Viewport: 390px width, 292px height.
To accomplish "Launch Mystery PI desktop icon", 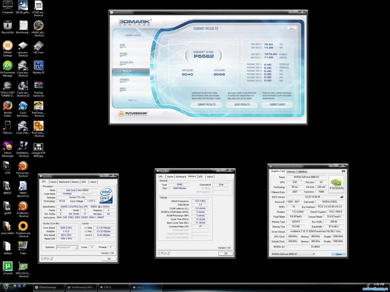I will [x=39, y=67].
